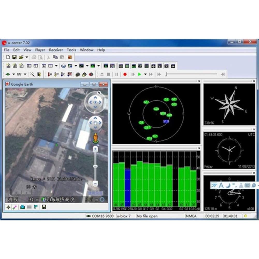Expand dropdown arrow beside Play button
The image size is (259, 259).
145,74
